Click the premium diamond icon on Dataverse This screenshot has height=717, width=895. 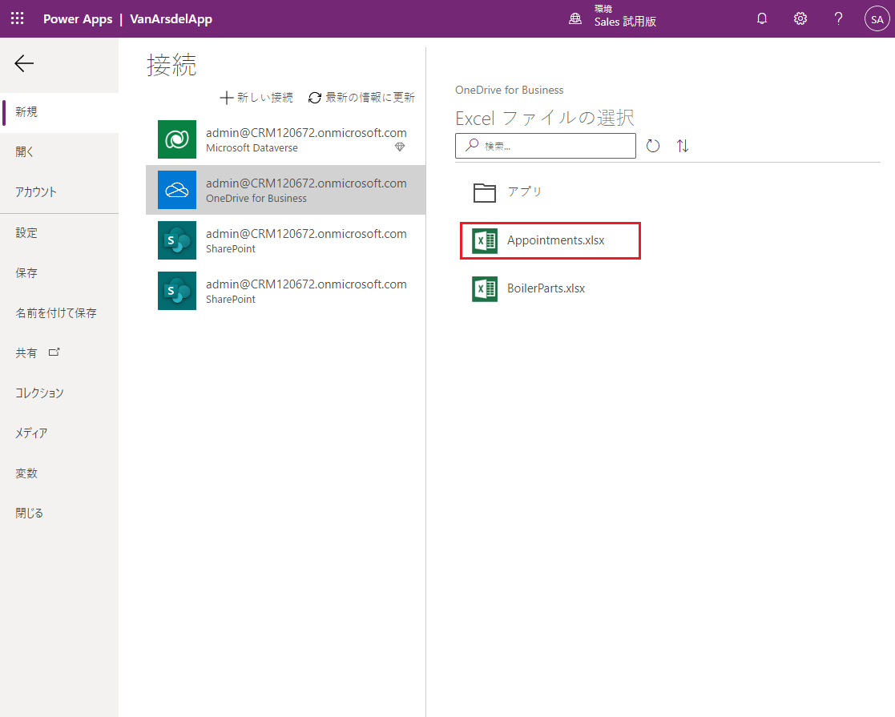pos(400,147)
